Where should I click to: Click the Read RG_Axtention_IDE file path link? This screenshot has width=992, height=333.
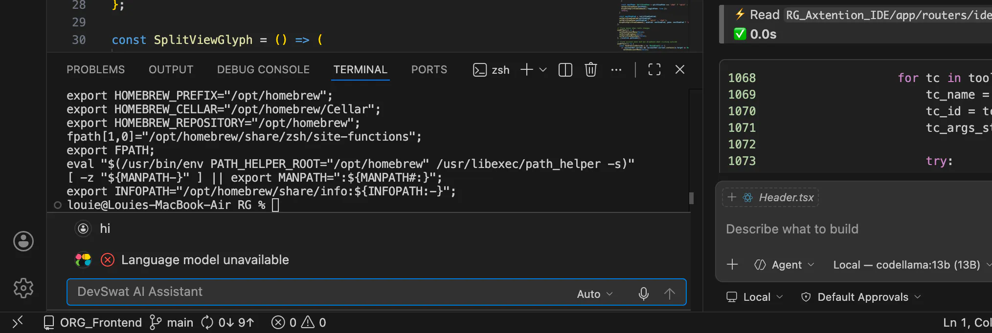pos(888,15)
